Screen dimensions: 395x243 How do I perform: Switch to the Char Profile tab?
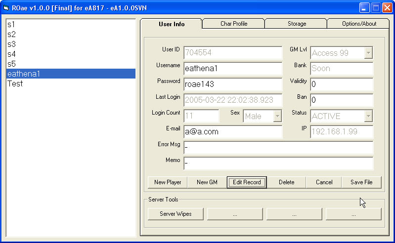233,24
